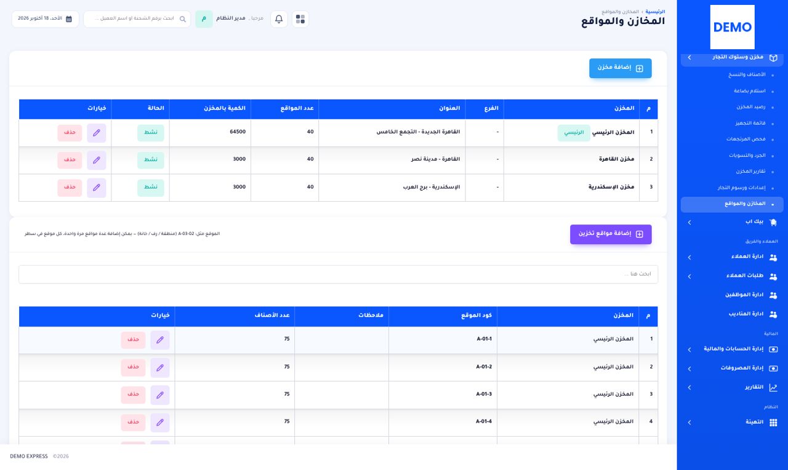This screenshot has height=470, width=788.
Task: Edit location A-01-3 with pencil icon
Action: coord(160,394)
